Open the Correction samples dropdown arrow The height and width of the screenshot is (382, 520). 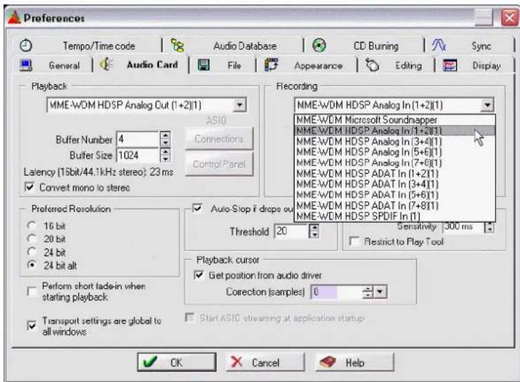tap(380, 292)
